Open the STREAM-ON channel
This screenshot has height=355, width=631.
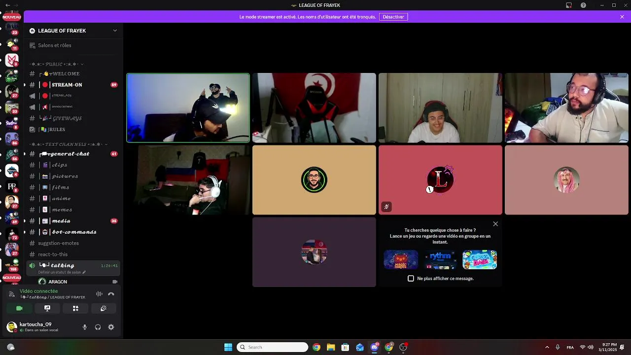[74, 85]
